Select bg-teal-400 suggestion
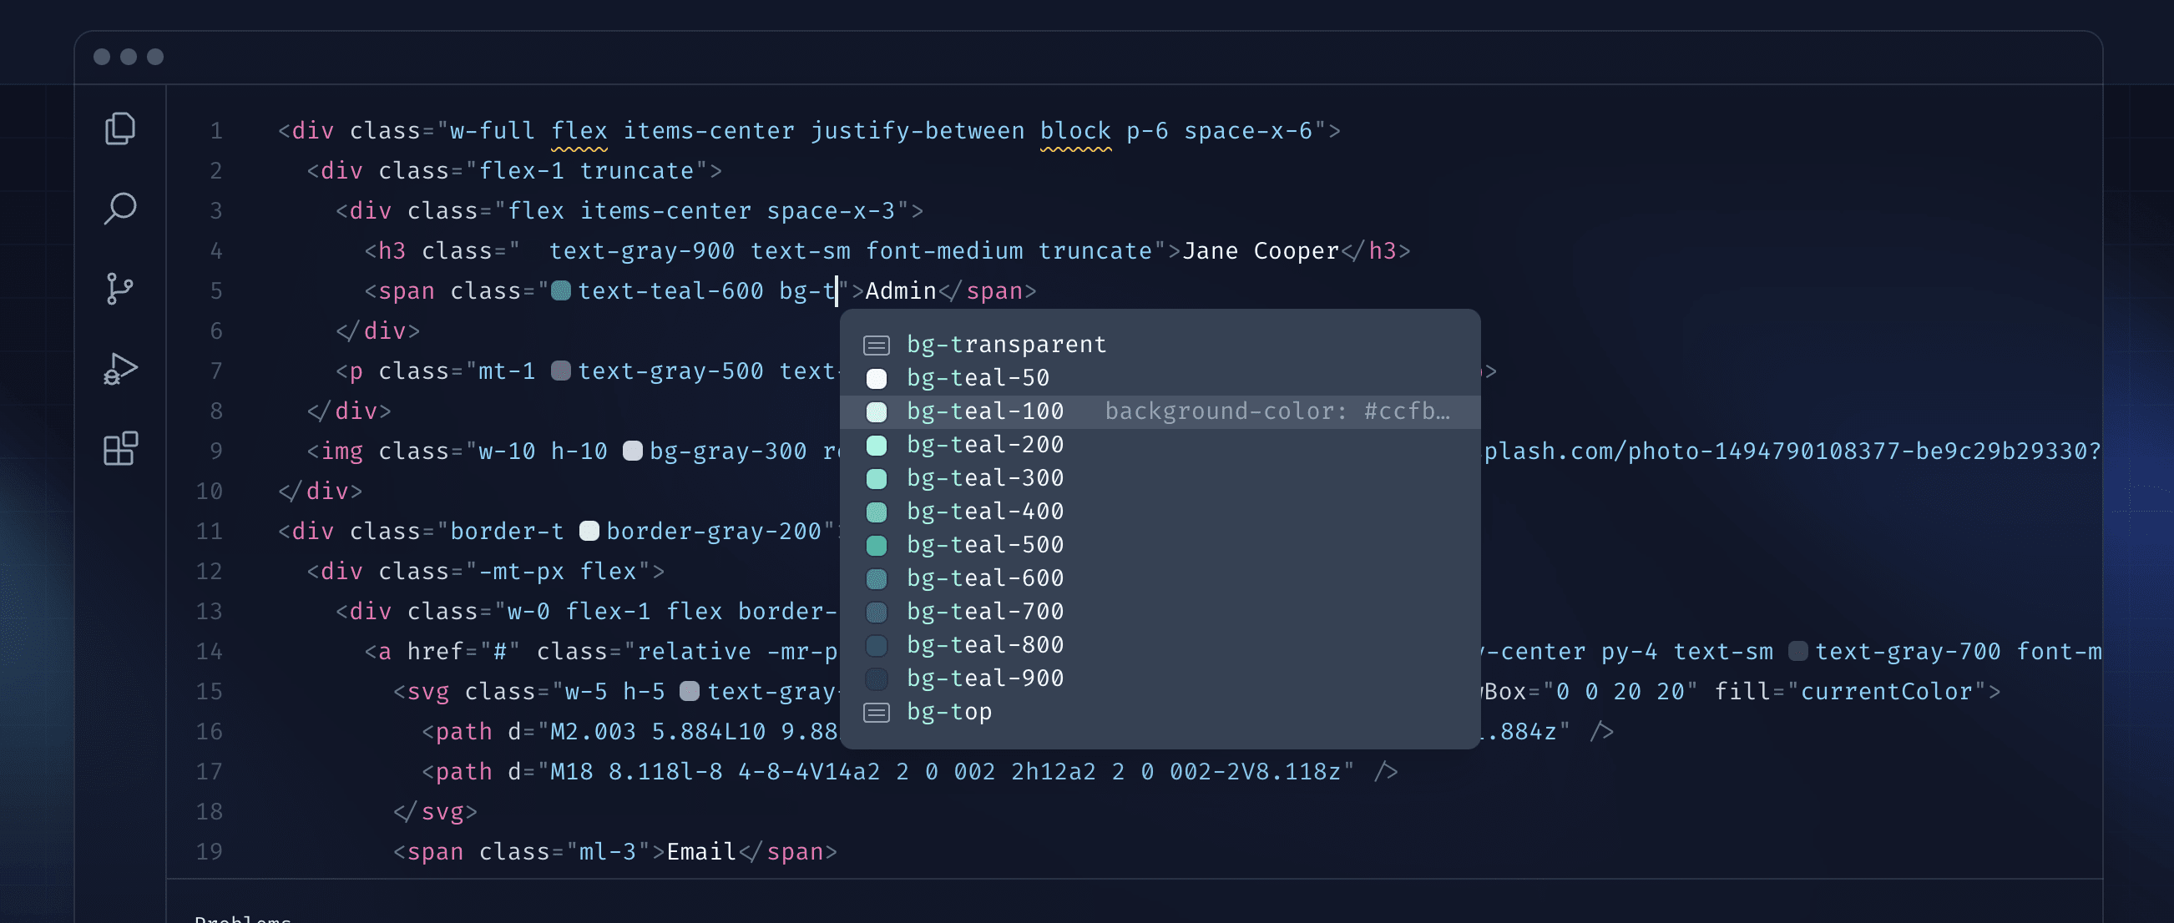This screenshot has width=2174, height=923. tap(1160, 512)
